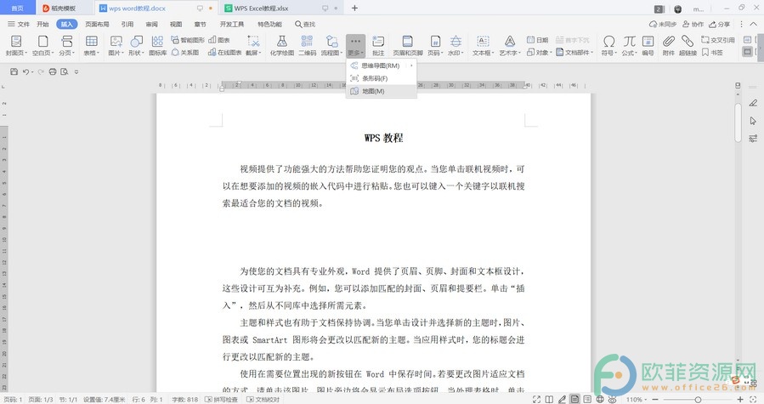764x404 pixels.
Task: Insert a chart (图表)
Action: (219, 40)
